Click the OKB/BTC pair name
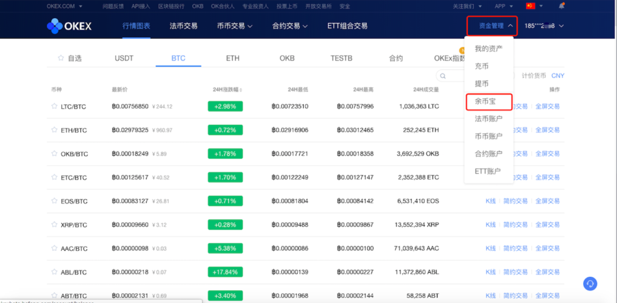The width and height of the screenshot is (617, 303). pyautogui.click(x=75, y=154)
